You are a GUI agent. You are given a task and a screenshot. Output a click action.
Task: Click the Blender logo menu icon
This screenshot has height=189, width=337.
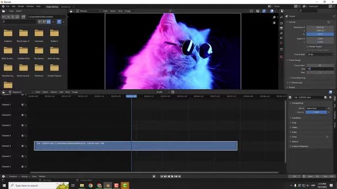point(3,6)
